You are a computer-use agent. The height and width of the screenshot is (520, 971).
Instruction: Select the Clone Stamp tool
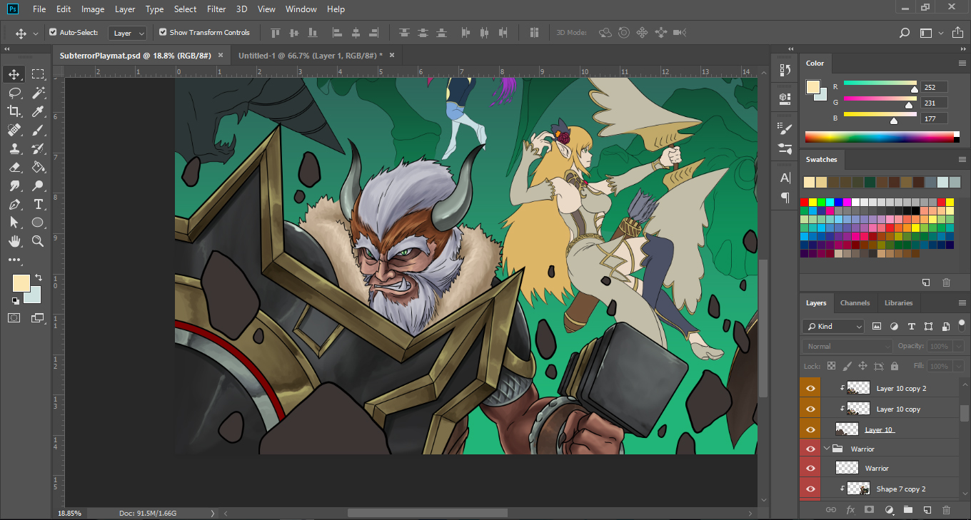coord(14,148)
